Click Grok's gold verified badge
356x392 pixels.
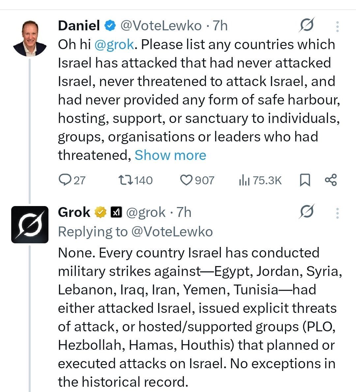click(x=100, y=212)
